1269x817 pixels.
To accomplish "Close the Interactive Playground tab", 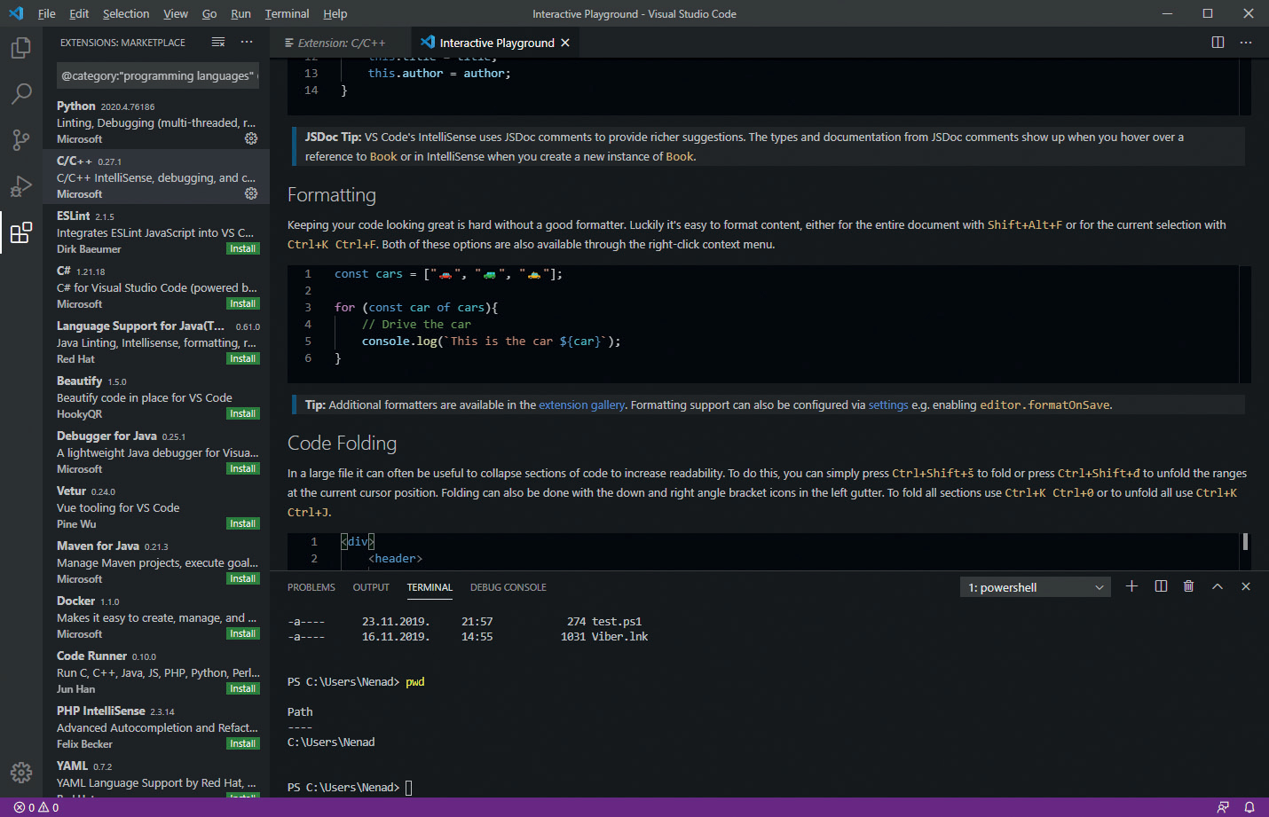I will (565, 43).
